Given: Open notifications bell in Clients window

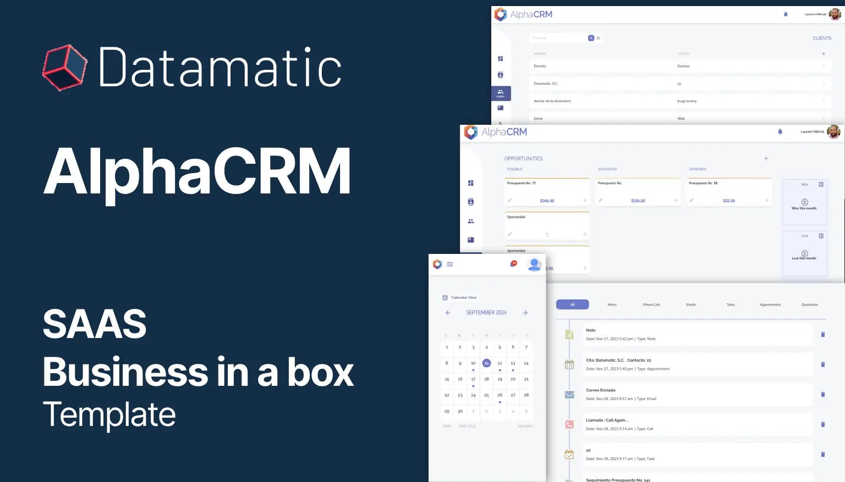Looking at the screenshot, I should [786, 14].
